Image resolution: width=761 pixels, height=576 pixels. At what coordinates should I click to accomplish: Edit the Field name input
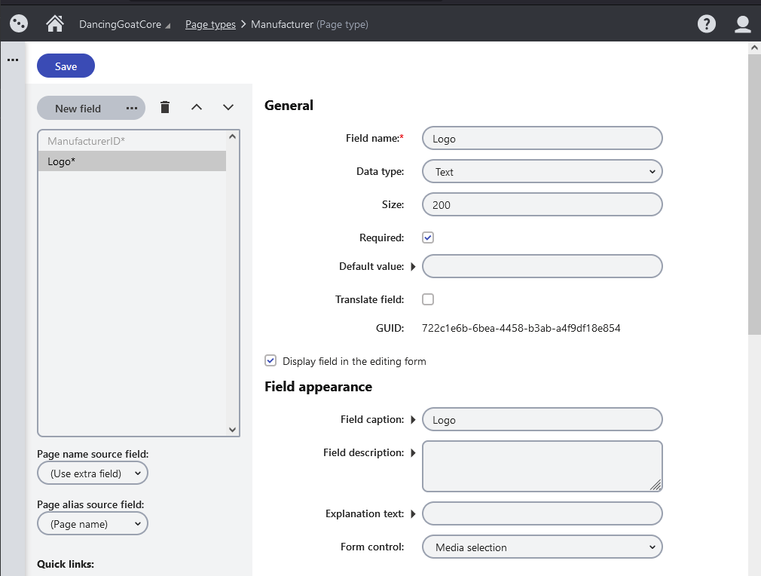coord(542,139)
